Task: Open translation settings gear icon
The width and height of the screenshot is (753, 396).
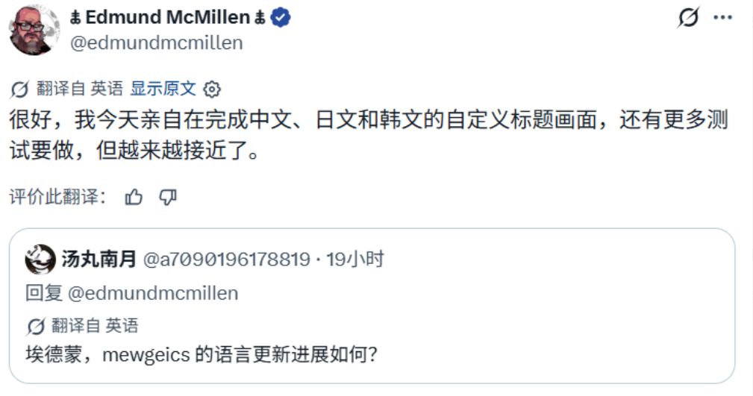Action: (212, 89)
